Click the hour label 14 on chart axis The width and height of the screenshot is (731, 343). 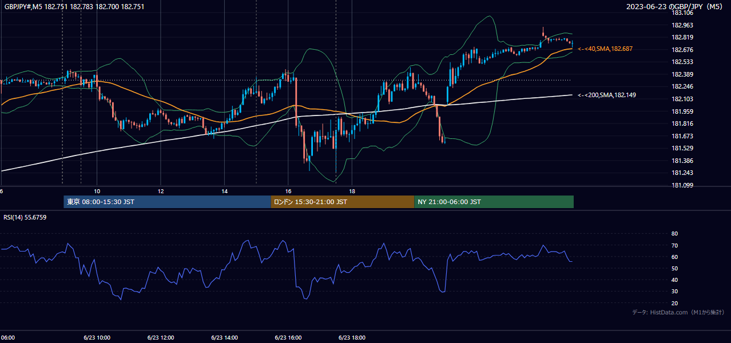point(225,191)
